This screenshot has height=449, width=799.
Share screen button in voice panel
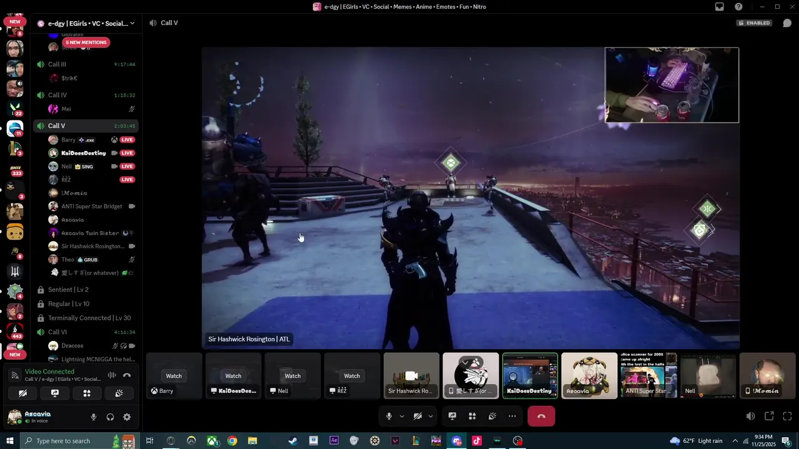pos(55,393)
